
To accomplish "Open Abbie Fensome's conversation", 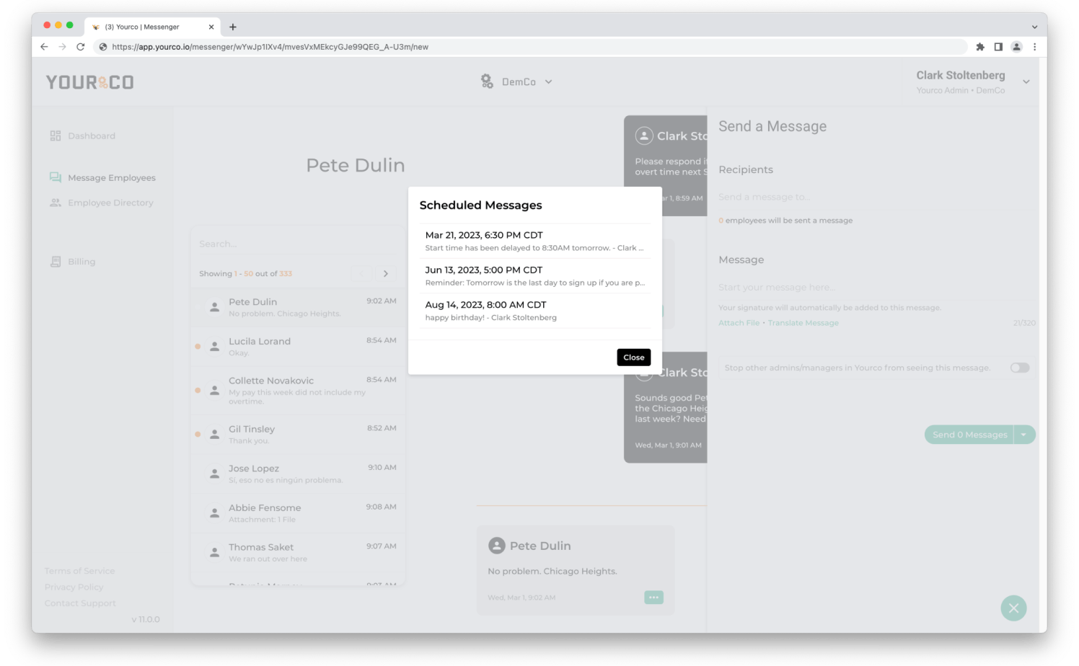I will coord(298,513).
